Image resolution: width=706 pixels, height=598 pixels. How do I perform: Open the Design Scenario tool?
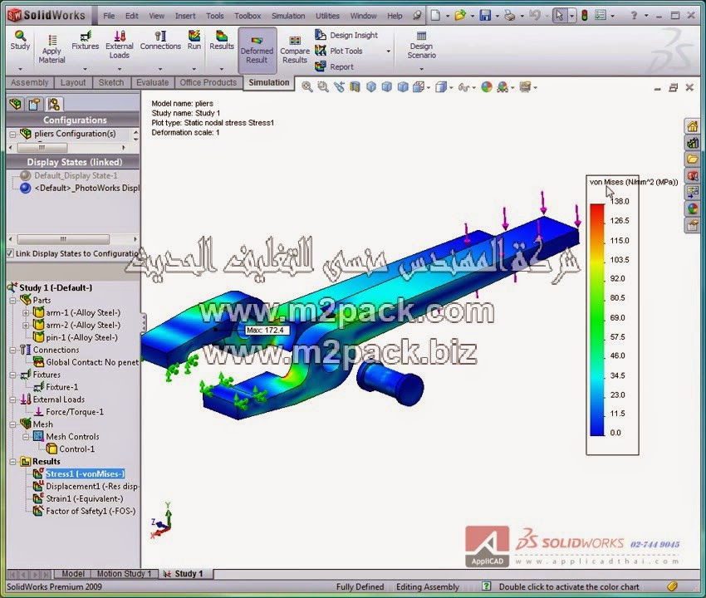(421, 45)
